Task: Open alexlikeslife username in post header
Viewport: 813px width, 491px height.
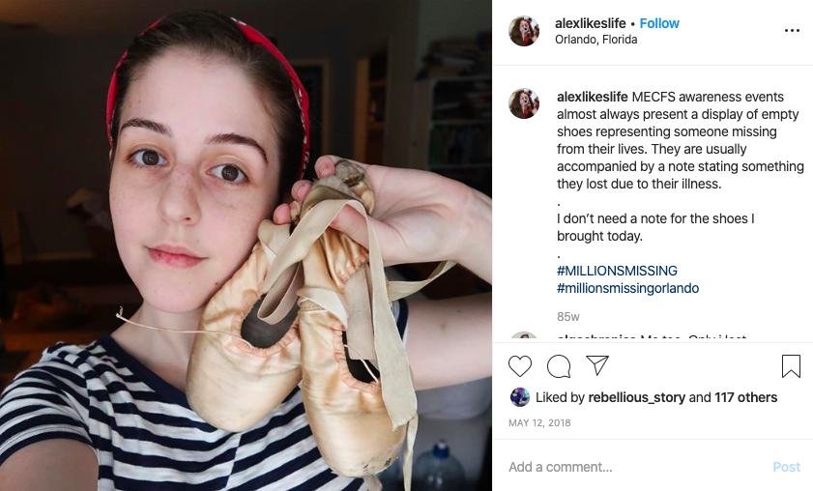Action: (590, 23)
